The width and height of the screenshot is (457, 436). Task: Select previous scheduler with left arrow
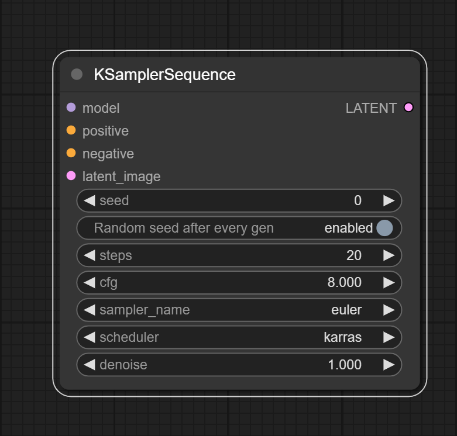(90, 337)
